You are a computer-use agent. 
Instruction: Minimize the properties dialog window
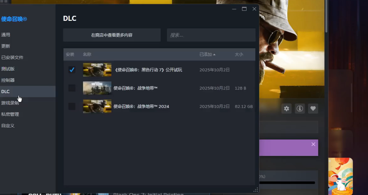pyautogui.click(x=234, y=9)
